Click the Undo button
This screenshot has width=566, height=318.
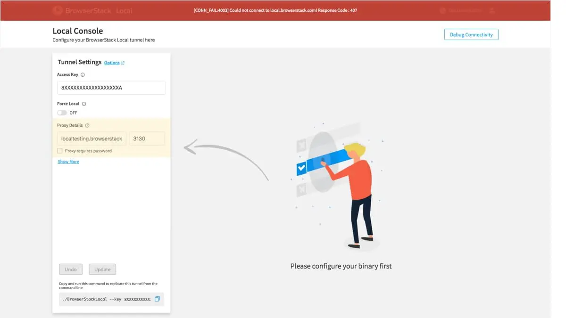[x=71, y=269]
